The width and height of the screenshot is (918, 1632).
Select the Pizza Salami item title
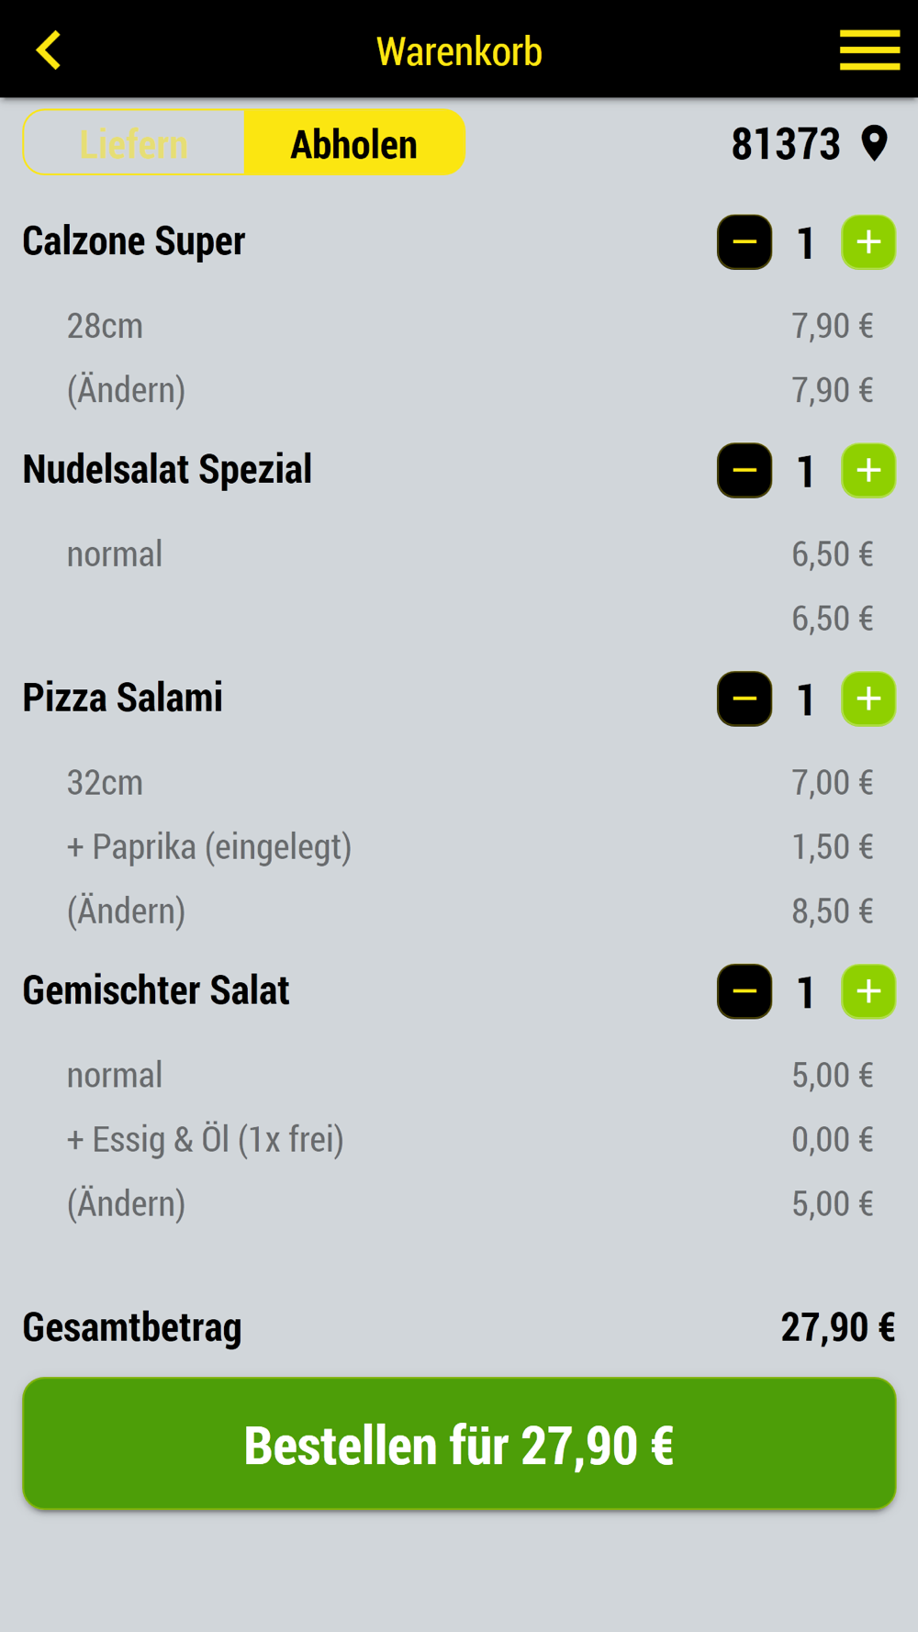(123, 698)
